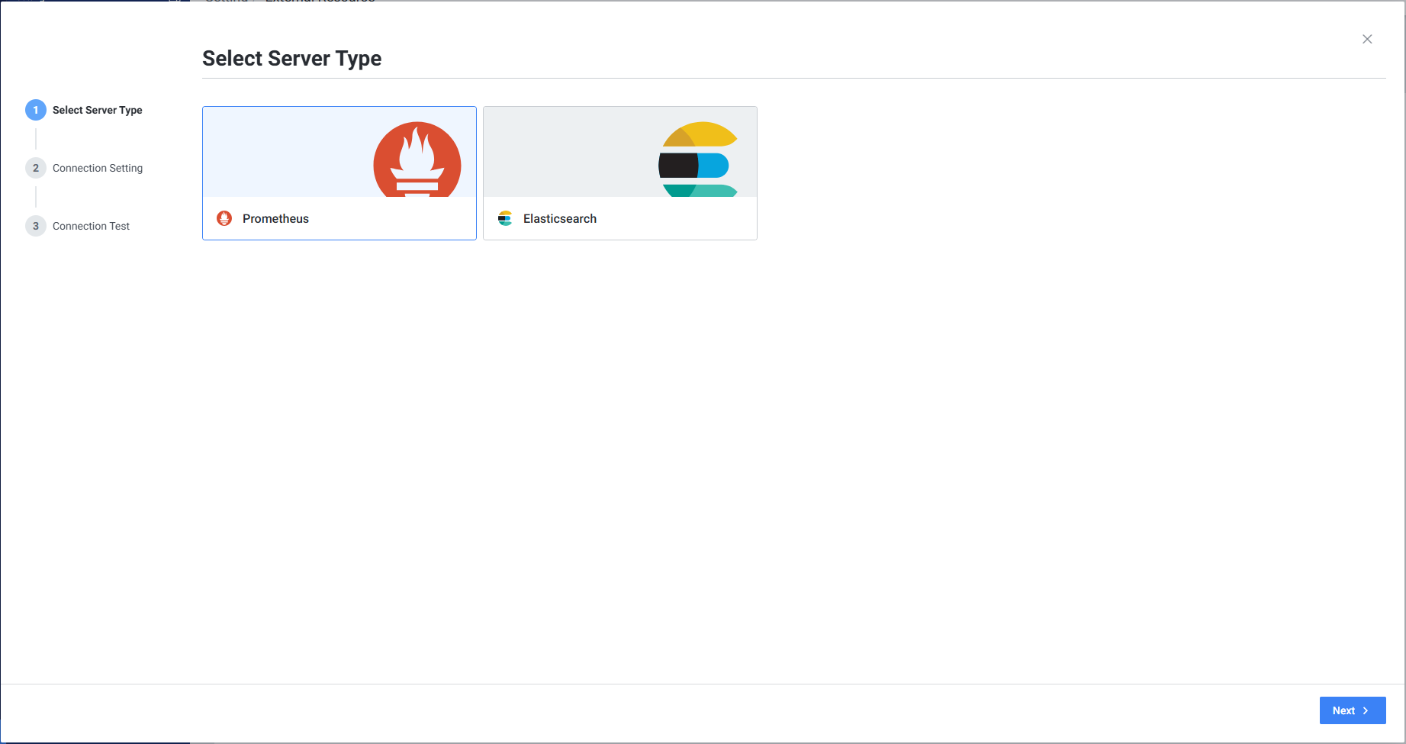This screenshot has width=1406, height=744.
Task: Click the gray Elasticsearch card banner area
Action: (565, 153)
